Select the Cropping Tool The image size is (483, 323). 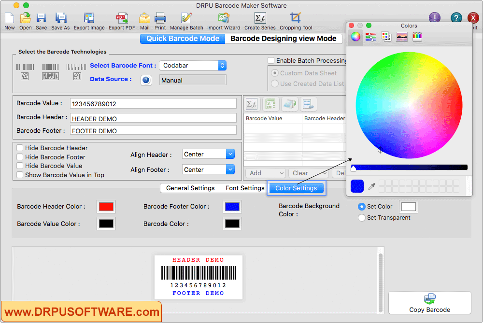point(296,18)
